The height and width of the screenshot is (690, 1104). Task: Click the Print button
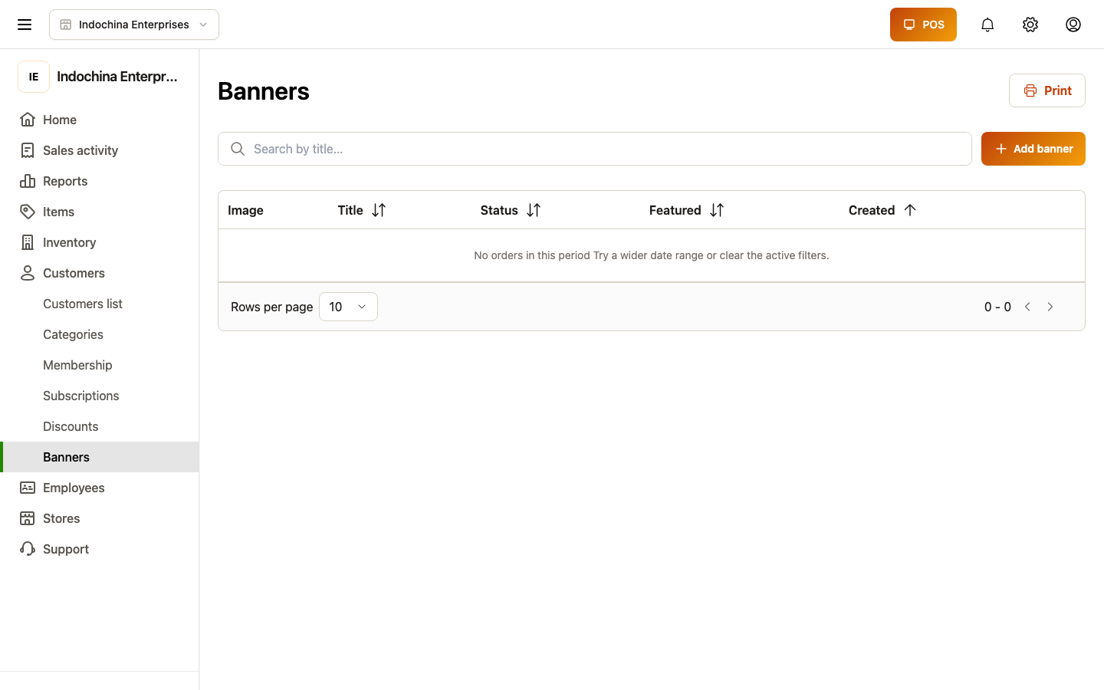[1047, 90]
